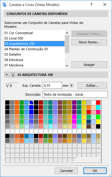Screen dimensions: 112x177
Task: Click the ArchiCAD icon in the title bar
Action: (5, 4)
